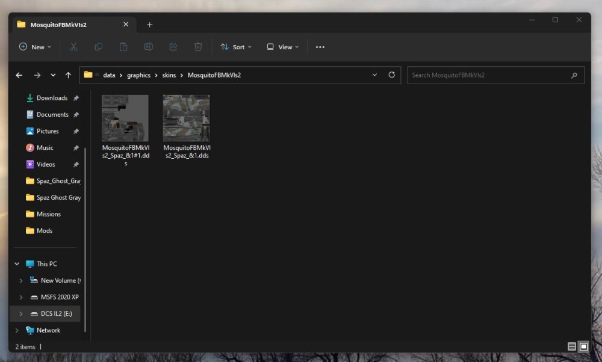This screenshot has height=362, width=602.
Task: Click the Copy icon in toolbar
Action: [99, 47]
